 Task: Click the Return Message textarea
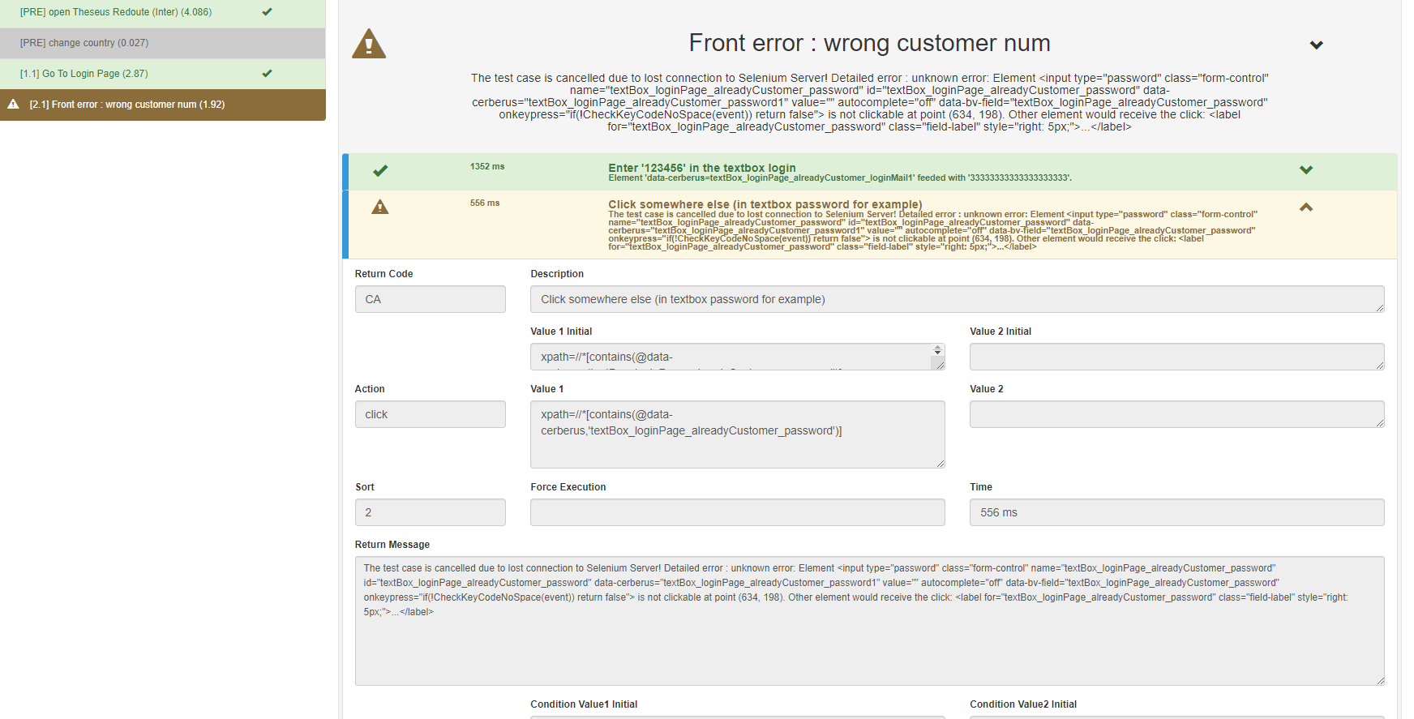[870, 621]
